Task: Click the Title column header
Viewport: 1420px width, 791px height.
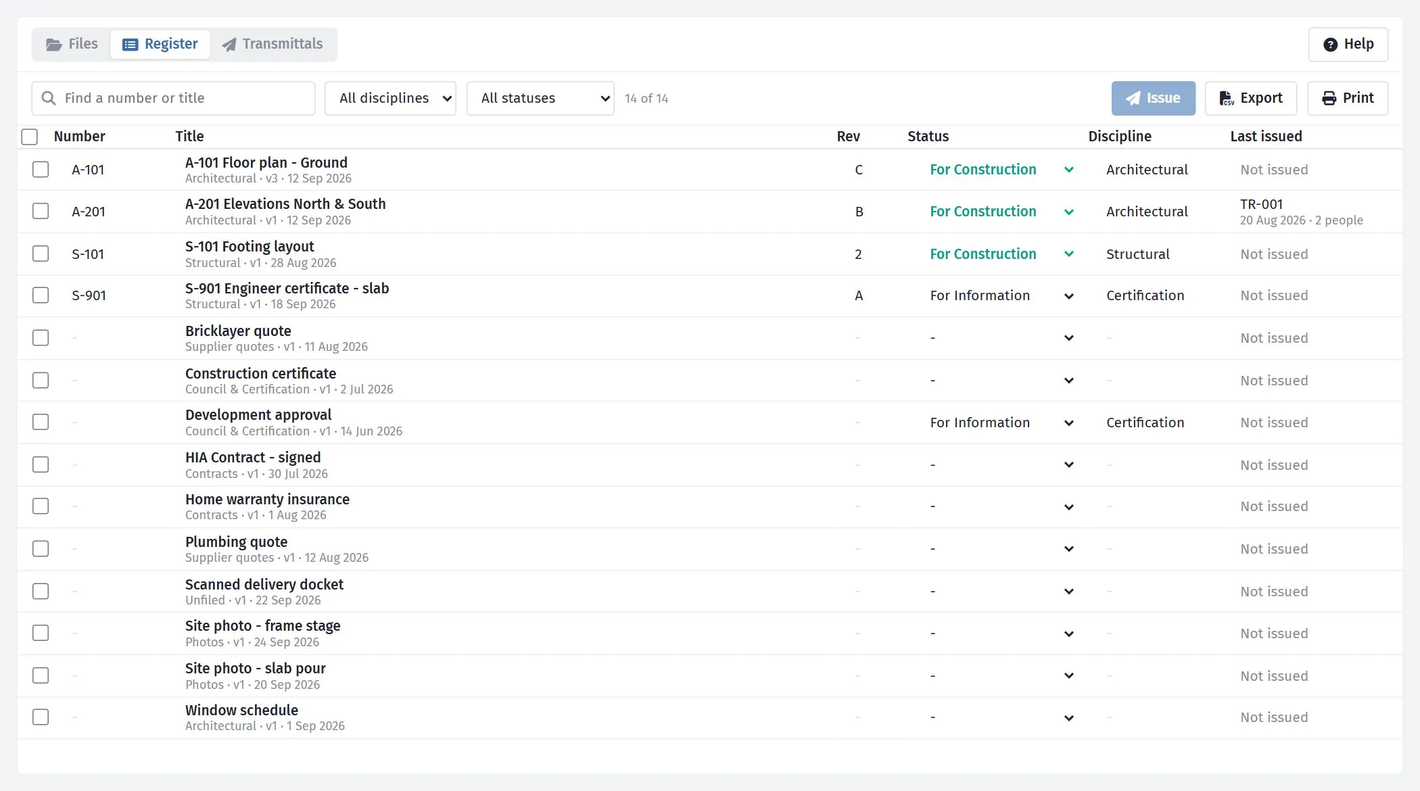Action: coord(189,137)
